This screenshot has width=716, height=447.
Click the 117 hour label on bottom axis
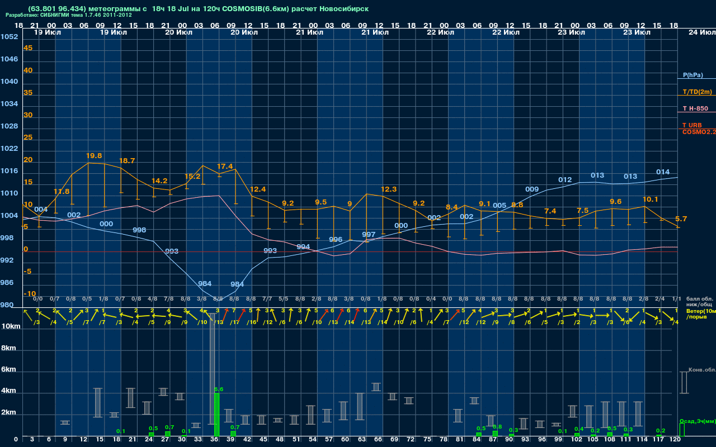click(659, 440)
